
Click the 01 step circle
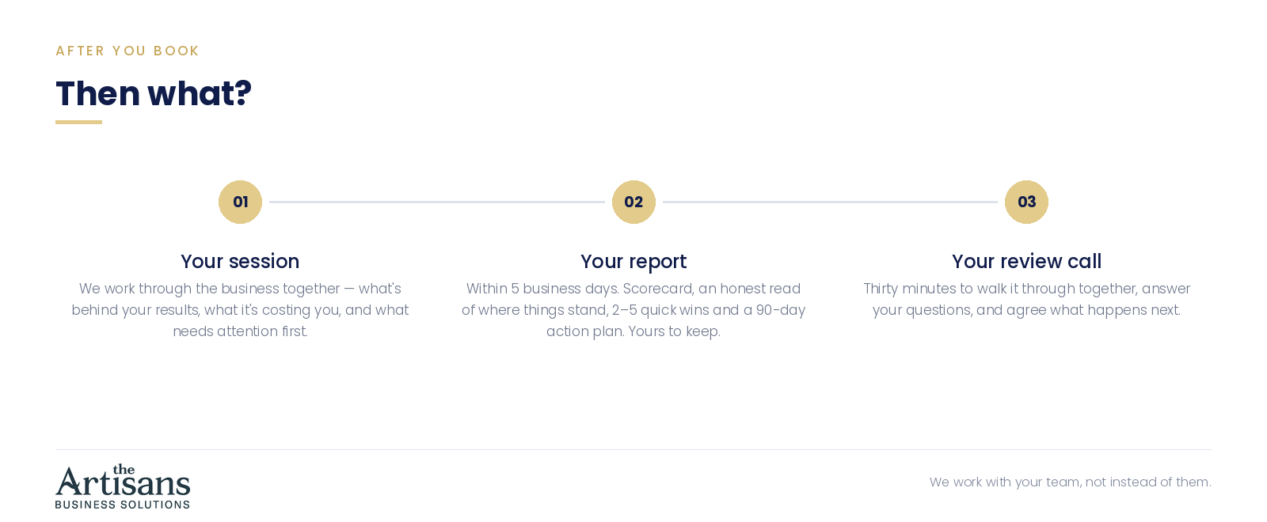coord(240,202)
